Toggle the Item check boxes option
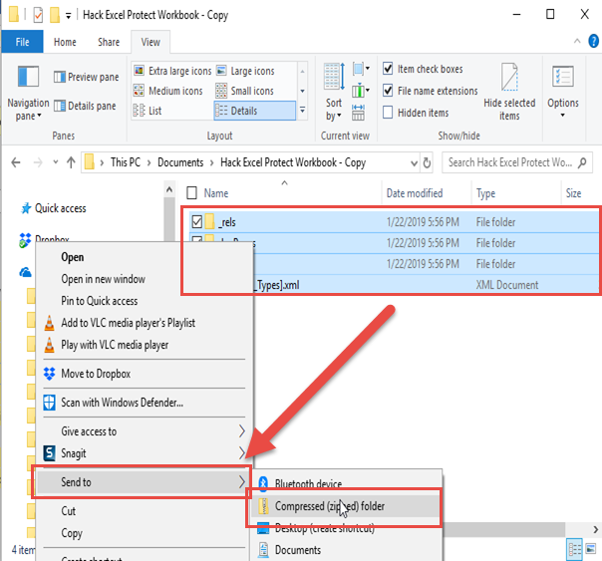Viewport: 602px width, 561px height. coord(389,70)
